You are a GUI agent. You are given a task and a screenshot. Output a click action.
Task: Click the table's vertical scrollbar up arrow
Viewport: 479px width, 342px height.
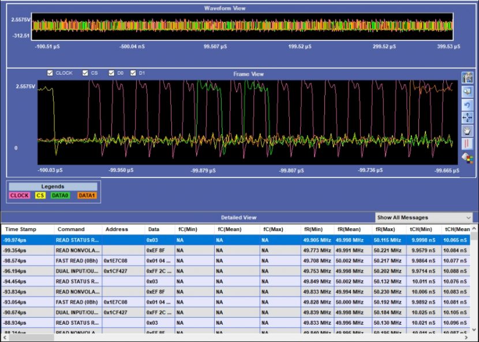pyautogui.click(x=475, y=227)
